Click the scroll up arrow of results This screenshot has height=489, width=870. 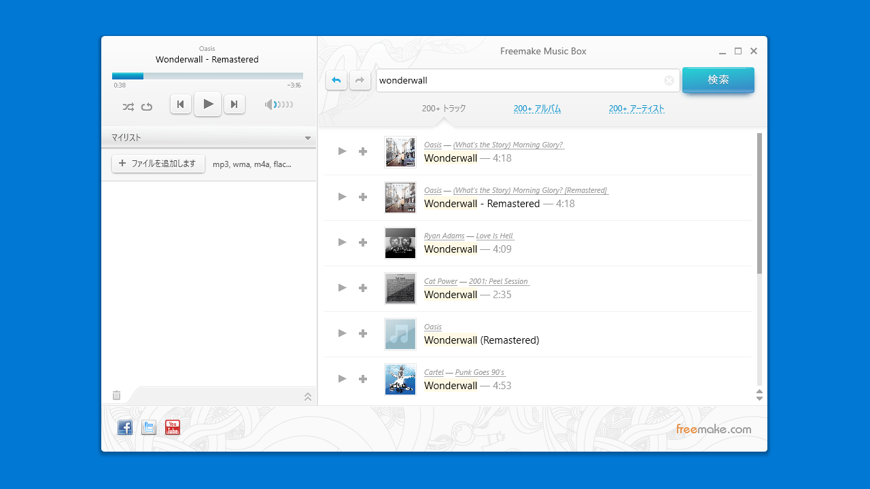coord(760,391)
